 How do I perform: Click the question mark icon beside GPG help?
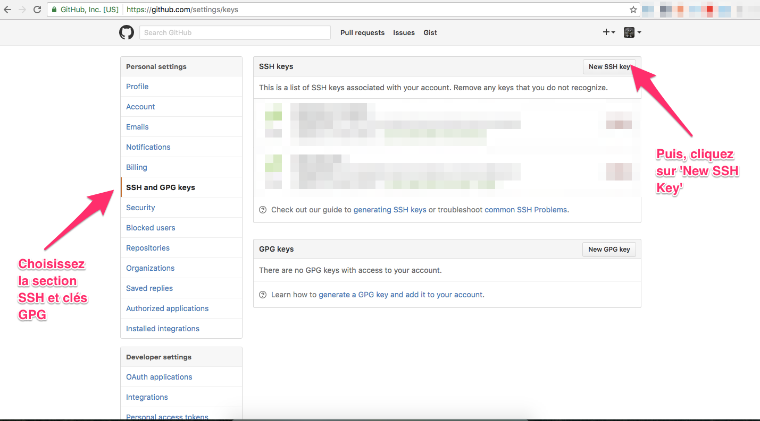point(263,295)
